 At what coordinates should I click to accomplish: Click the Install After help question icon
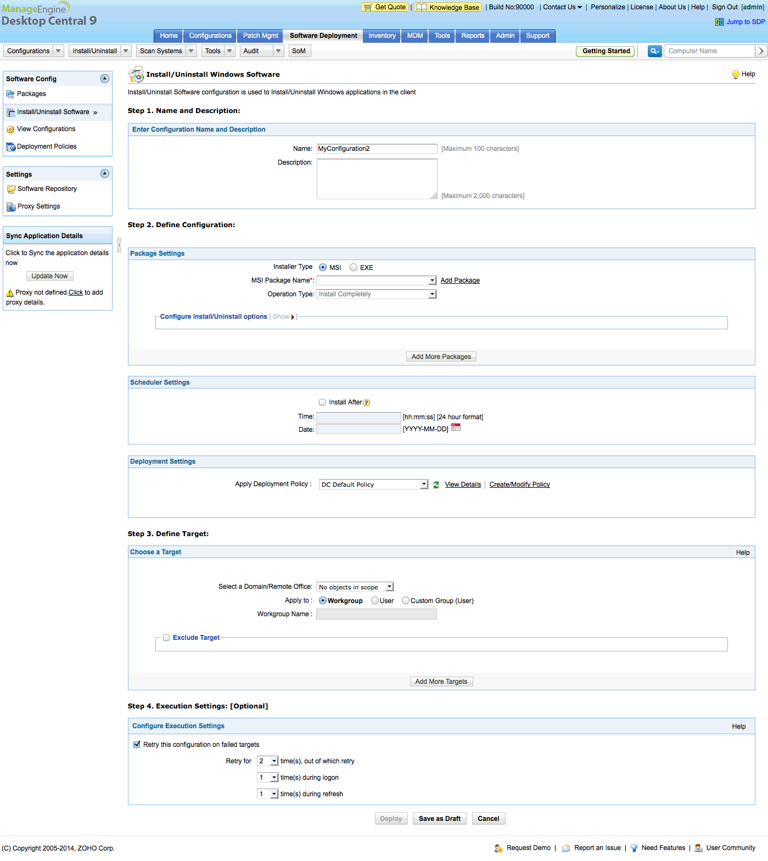367,403
